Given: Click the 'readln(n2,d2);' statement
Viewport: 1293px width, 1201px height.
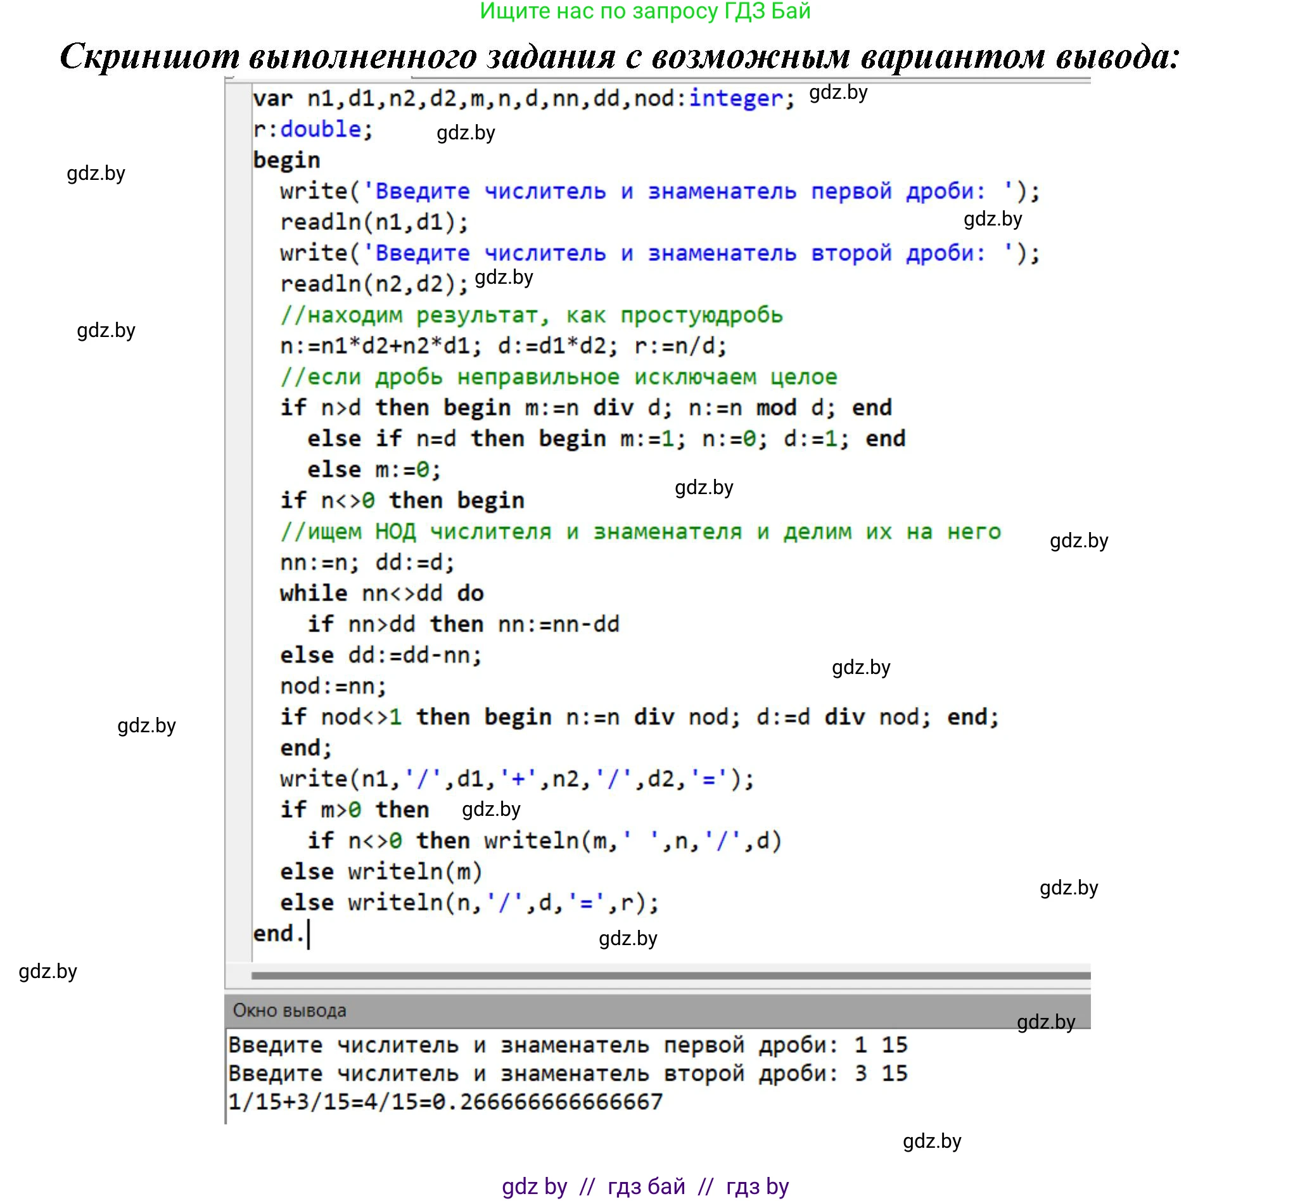Looking at the screenshot, I should point(374,284).
